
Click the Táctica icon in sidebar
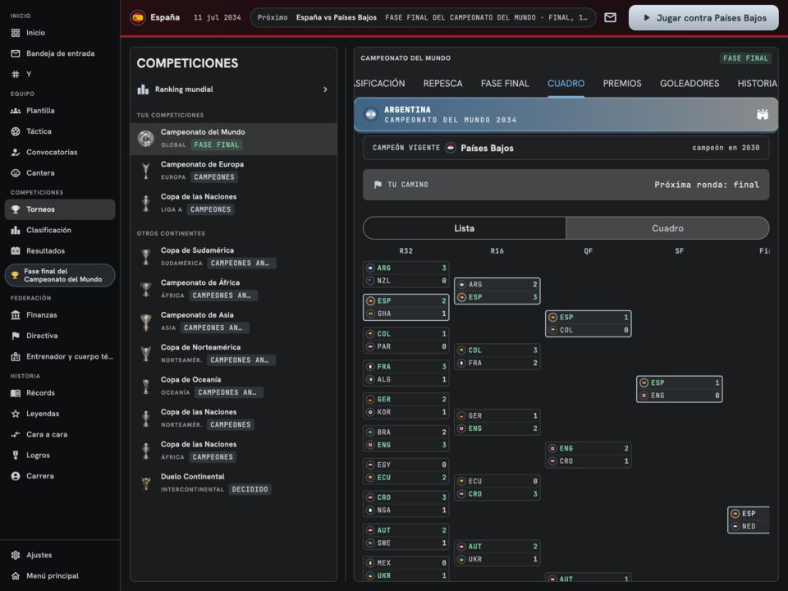tap(16, 131)
